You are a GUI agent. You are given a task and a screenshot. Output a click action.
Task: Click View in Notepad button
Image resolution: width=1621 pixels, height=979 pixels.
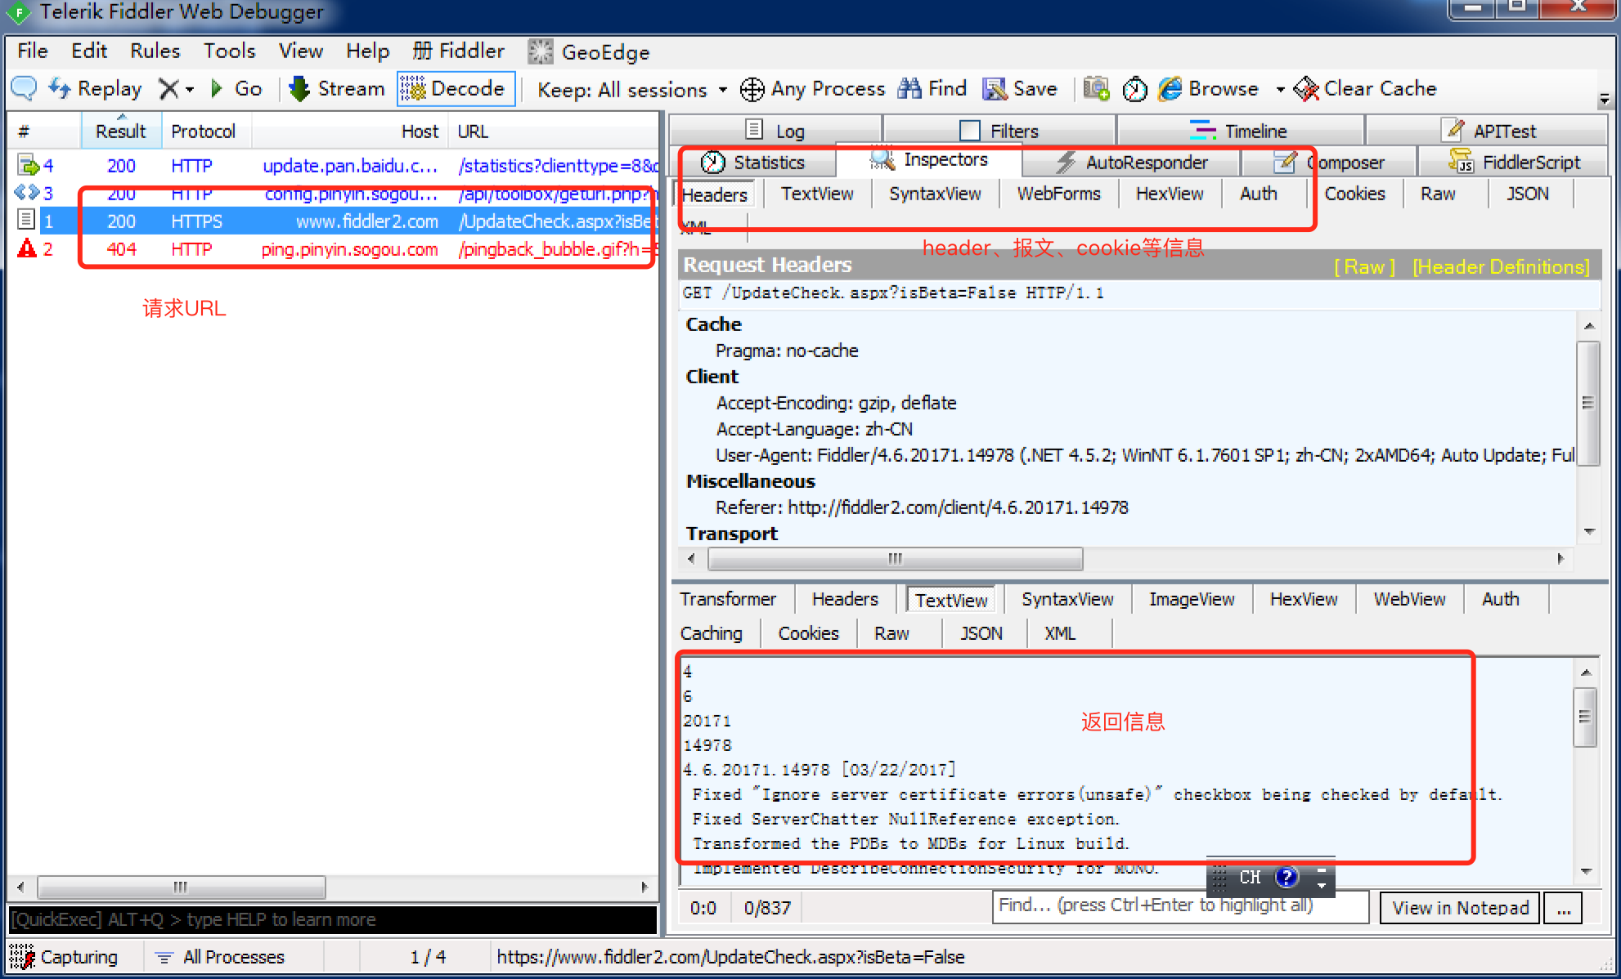pos(1460,908)
